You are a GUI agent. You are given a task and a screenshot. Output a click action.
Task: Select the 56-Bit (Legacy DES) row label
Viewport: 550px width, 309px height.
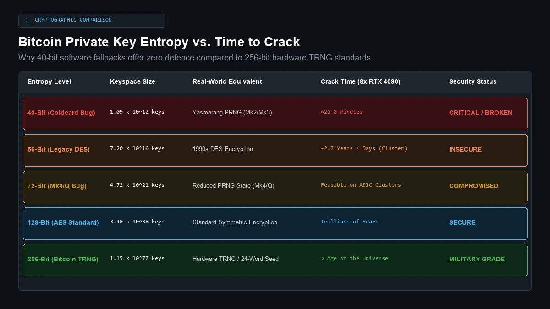[x=59, y=149]
